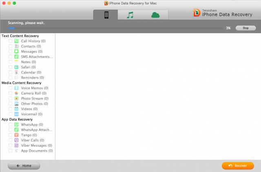Viewport: 261px width, 172px height.
Task: Click the App Data Recovery heading
Action: pyautogui.click(x=17, y=119)
